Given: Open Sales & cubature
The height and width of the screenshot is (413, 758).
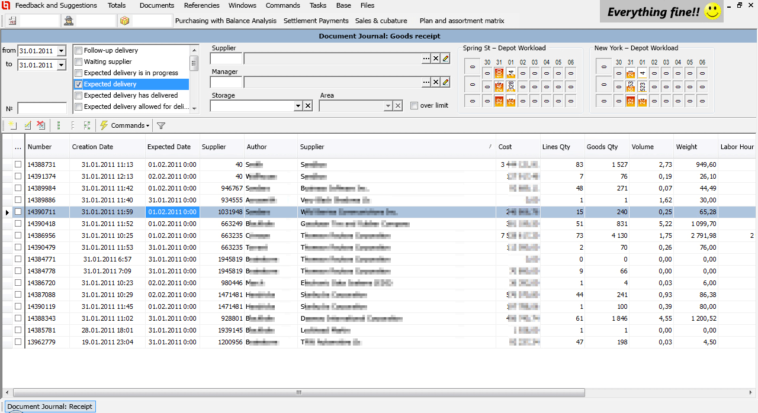Looking at the screenshot, I should (381, 21).
